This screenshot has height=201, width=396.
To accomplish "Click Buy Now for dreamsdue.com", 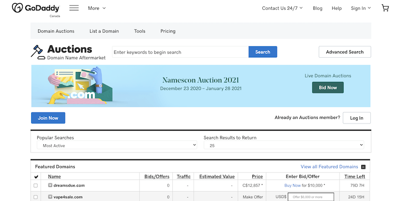I will pos(293,185).
